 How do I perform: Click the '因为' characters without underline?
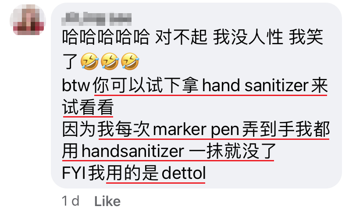pyautogui.click(x=79, y=129)
